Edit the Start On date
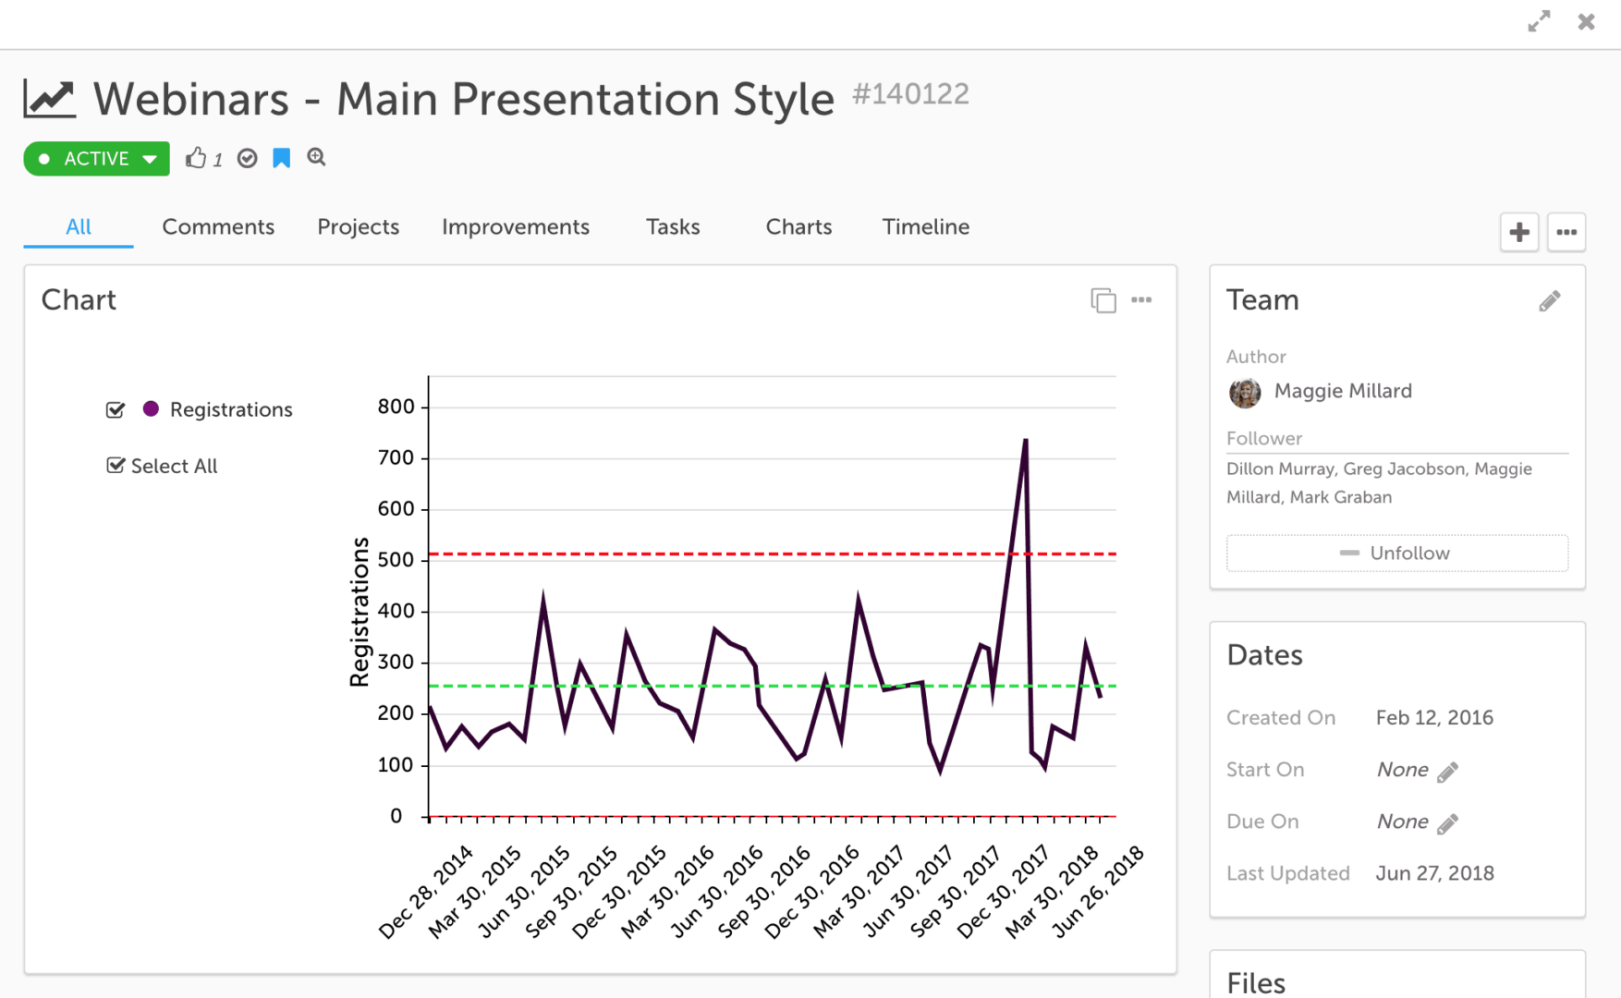Screen dimensions: 1621x998 pos(1447,771)
